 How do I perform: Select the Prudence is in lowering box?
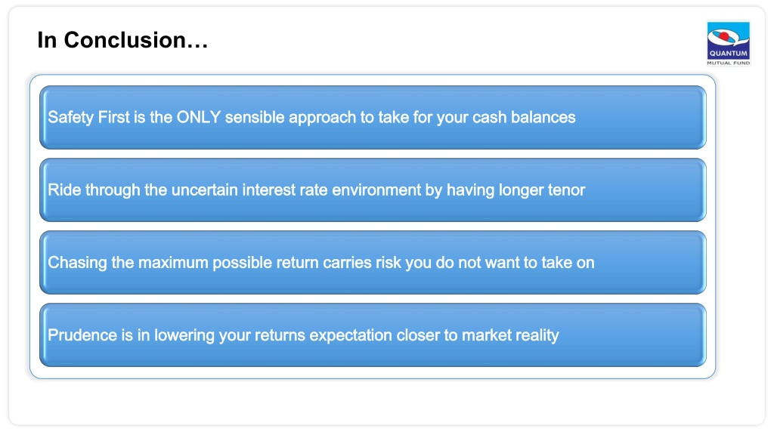click(x=373, y=335)
